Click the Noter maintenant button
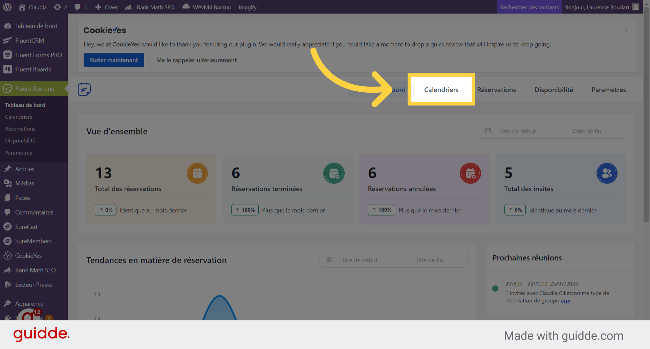Screen dimensions: 650x349 [x=114, y=60]
